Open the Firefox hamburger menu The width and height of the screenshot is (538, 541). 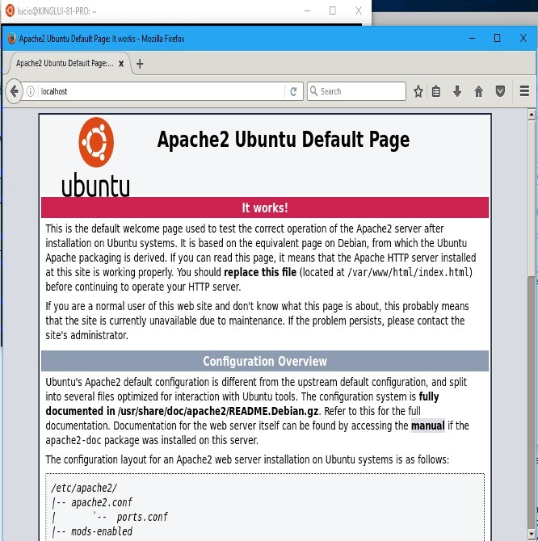(x=524, y=91)
